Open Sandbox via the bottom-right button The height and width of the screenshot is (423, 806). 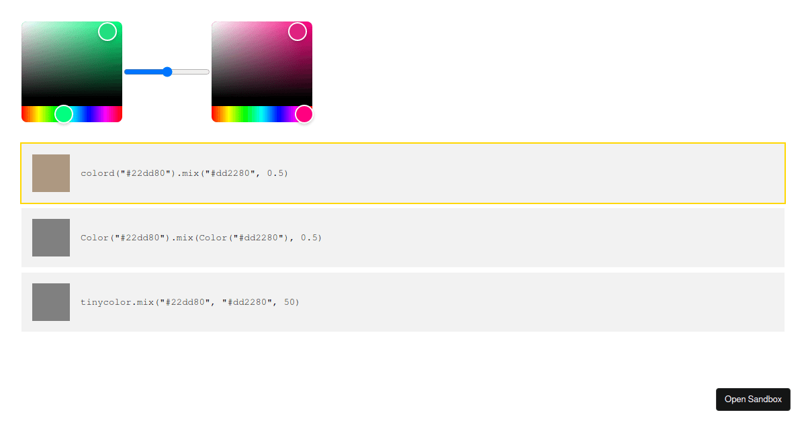click(753, 399)
